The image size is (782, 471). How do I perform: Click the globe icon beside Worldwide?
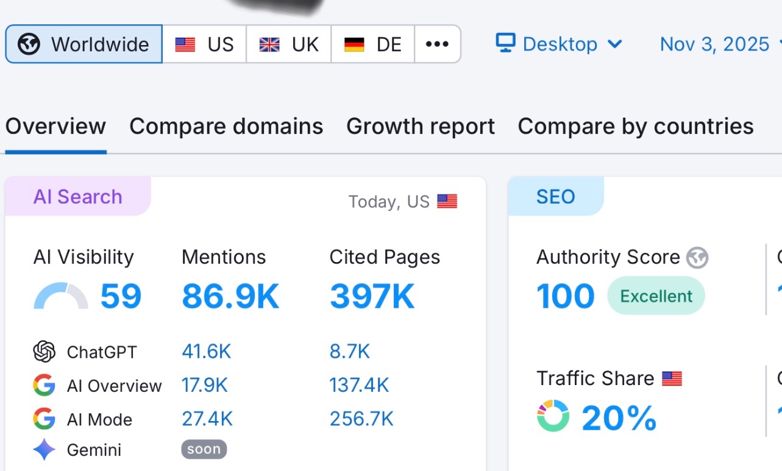[x=29, y=44]
